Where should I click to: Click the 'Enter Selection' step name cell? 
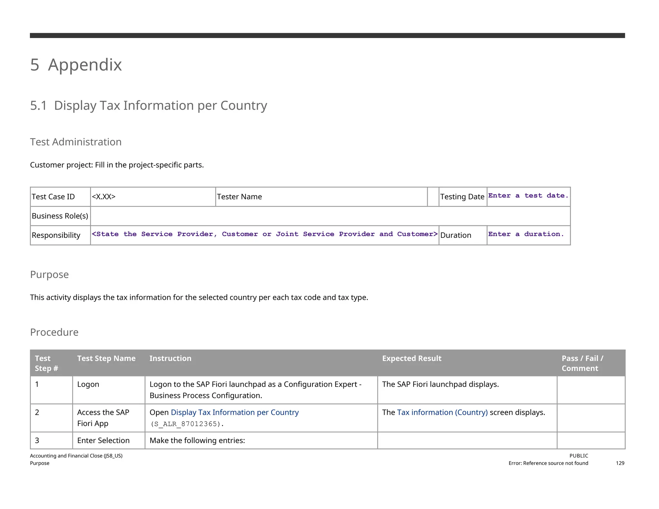[109, 440]
